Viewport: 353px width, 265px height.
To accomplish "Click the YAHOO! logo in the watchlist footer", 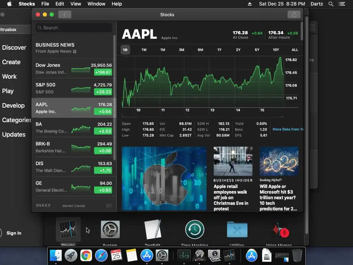I will (x=43, y=205).
